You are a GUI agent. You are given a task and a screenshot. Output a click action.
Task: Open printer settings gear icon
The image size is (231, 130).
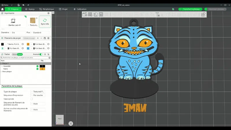[49, 13]
